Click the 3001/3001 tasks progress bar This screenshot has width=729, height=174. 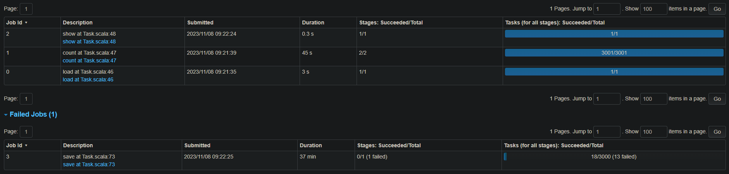coord(614,53)
